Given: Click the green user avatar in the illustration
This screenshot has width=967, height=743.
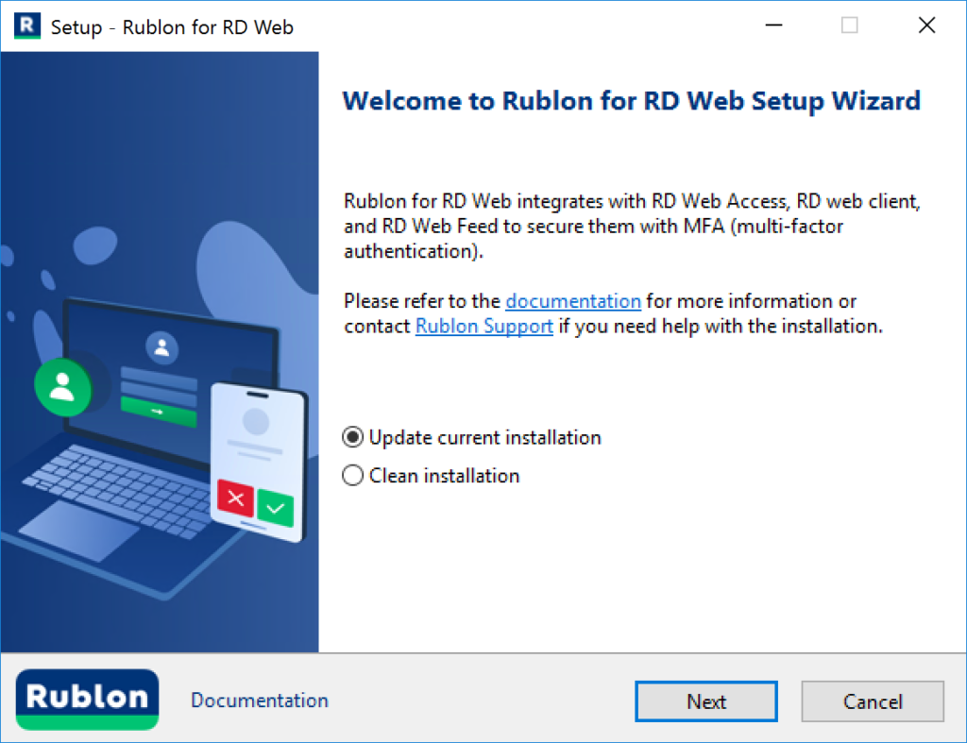Looking at the screenshot, I should [62, 388].
